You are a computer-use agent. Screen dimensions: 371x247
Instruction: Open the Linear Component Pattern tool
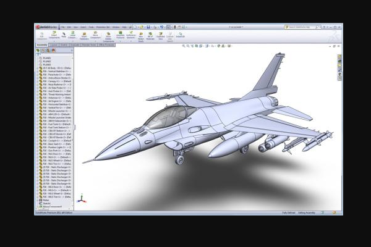pyautogui.click(x=73, y=35)
